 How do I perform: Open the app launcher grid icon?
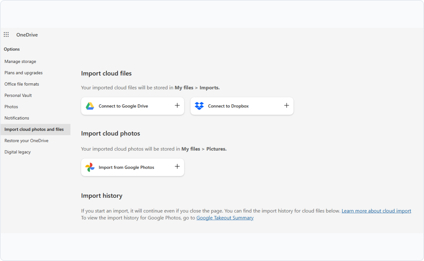(6, 35)
